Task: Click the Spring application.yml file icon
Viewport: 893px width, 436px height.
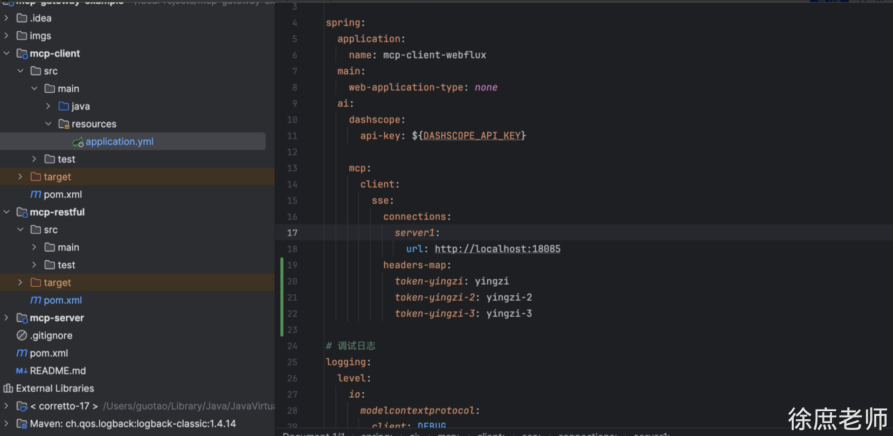Action: point(78,142)
